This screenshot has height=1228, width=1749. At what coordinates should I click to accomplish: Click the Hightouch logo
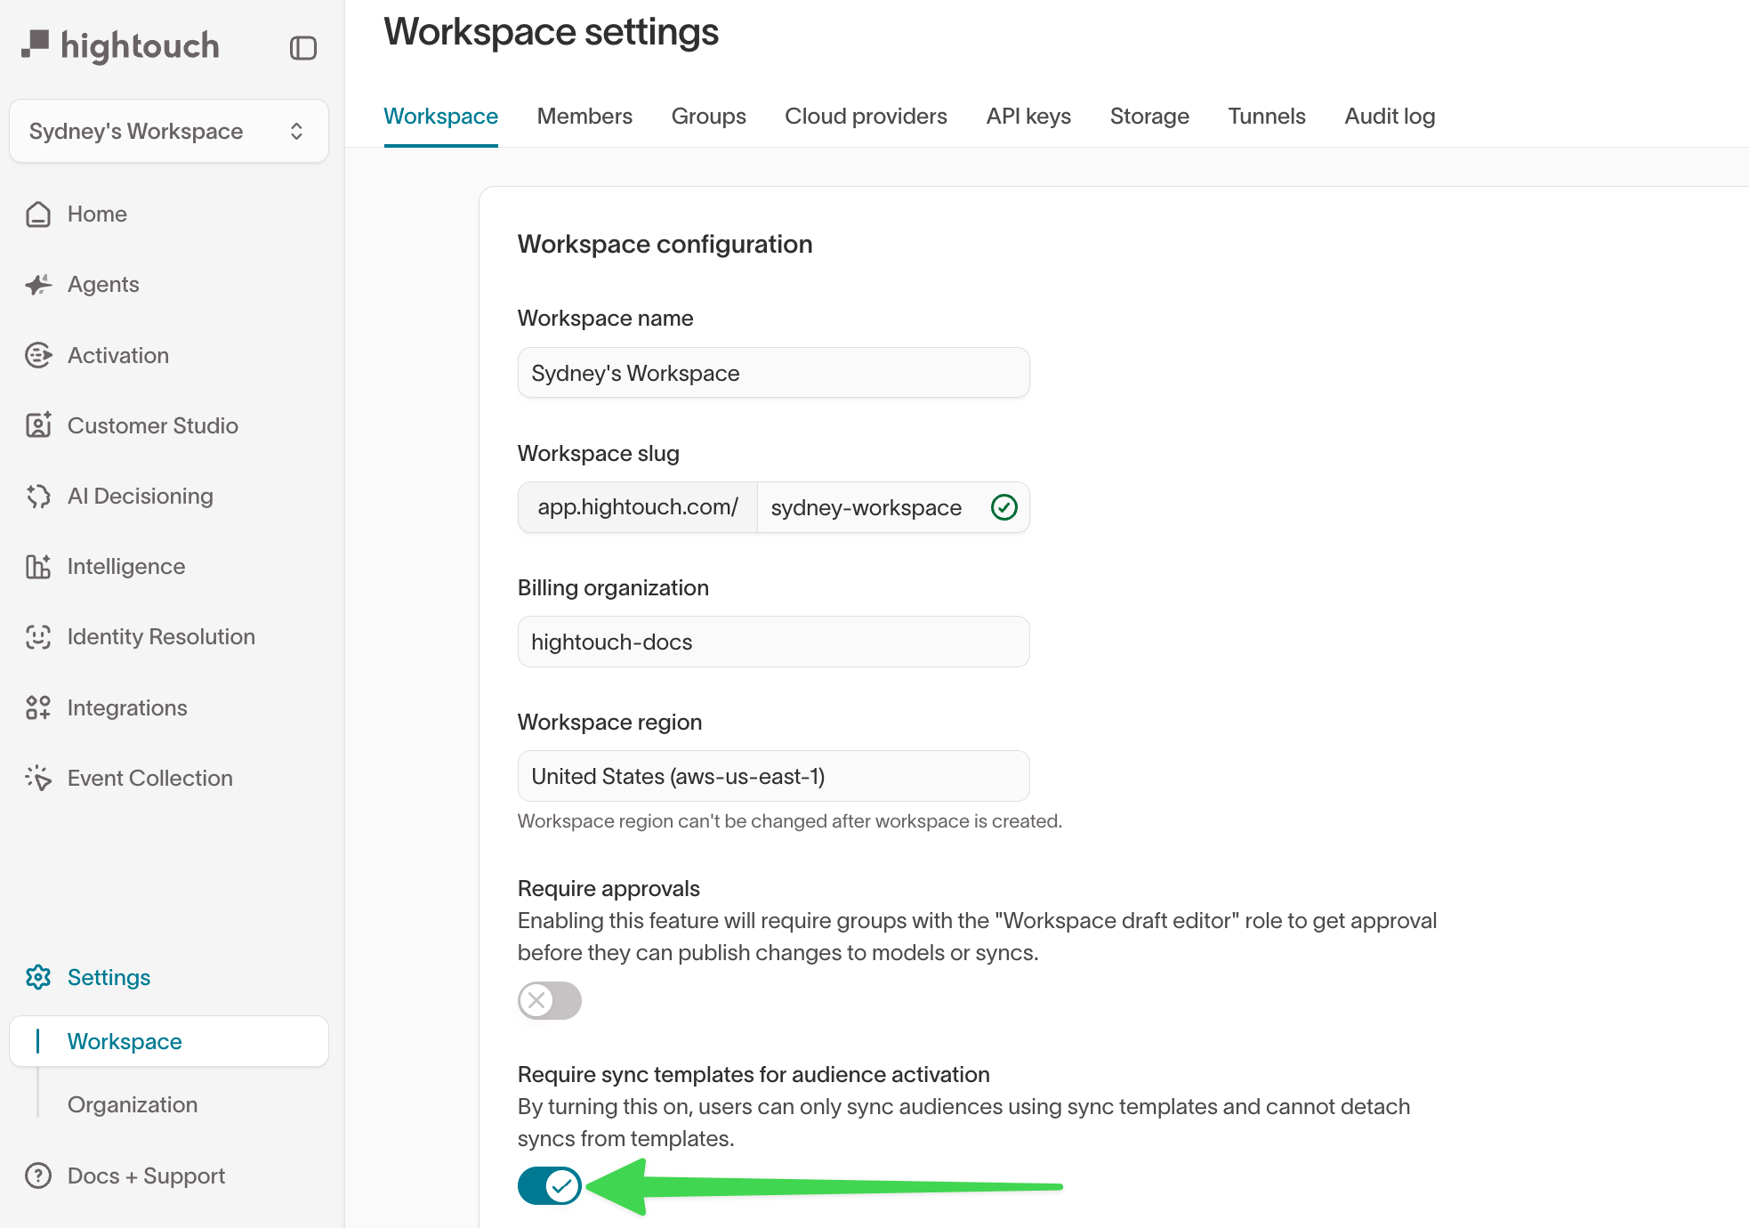121,45
